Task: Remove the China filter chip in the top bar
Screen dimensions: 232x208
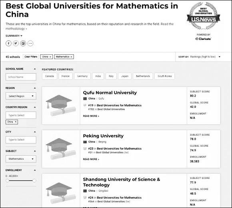Action: click(50, 57)
